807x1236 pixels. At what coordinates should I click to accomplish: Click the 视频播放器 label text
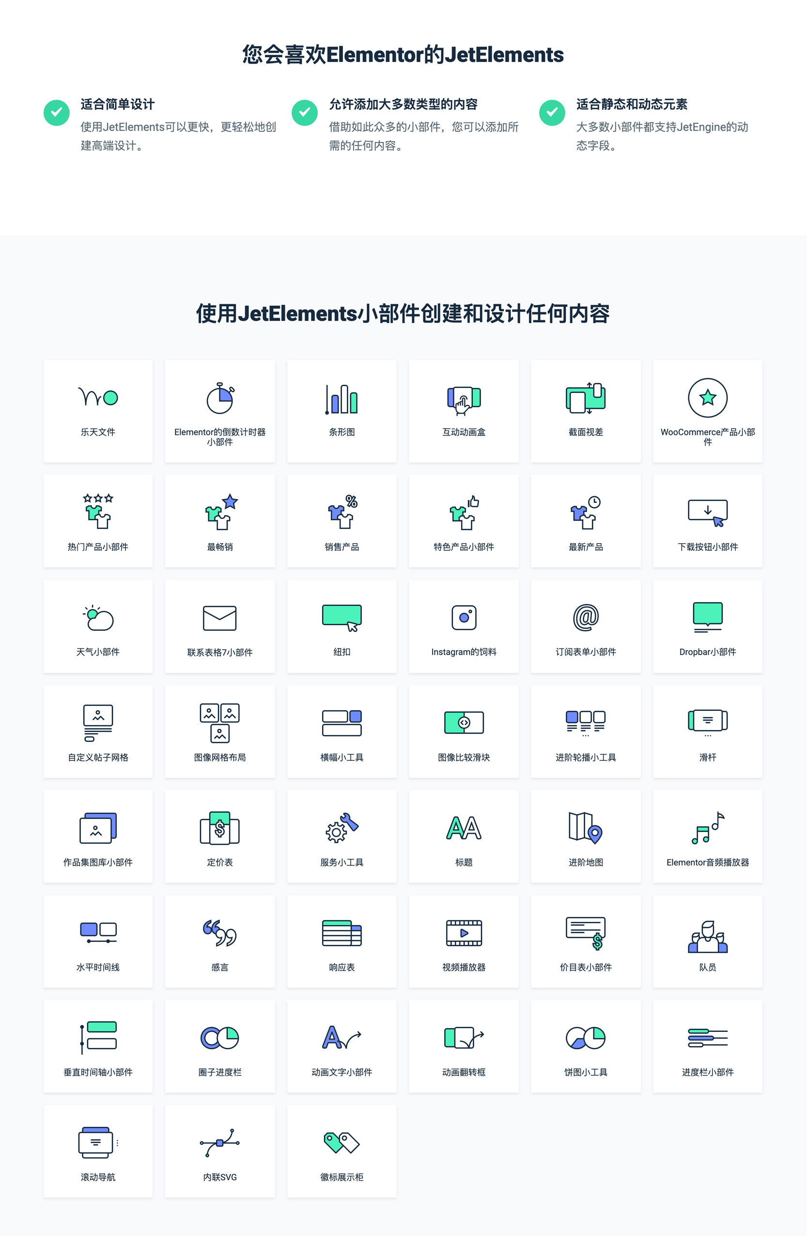pos(464,967)
